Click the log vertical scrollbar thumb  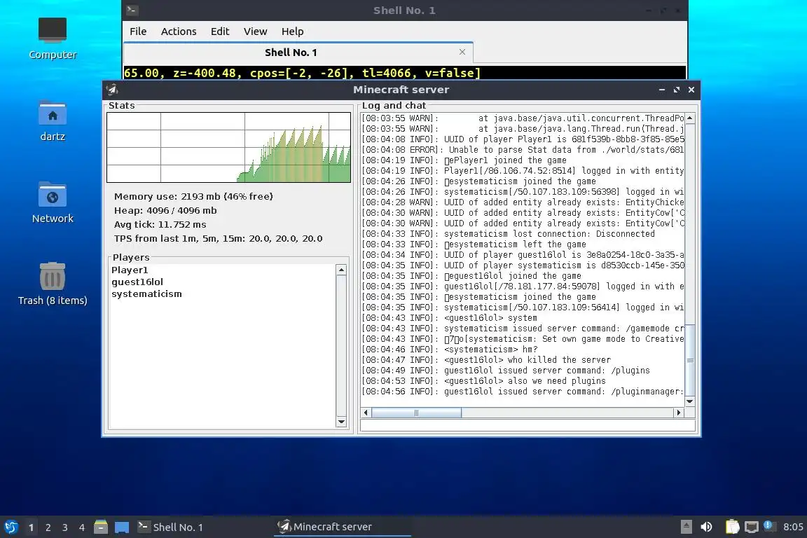coord(690,360)
